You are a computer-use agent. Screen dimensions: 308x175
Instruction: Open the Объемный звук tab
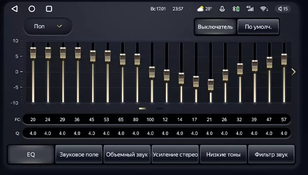coord(127,155)
